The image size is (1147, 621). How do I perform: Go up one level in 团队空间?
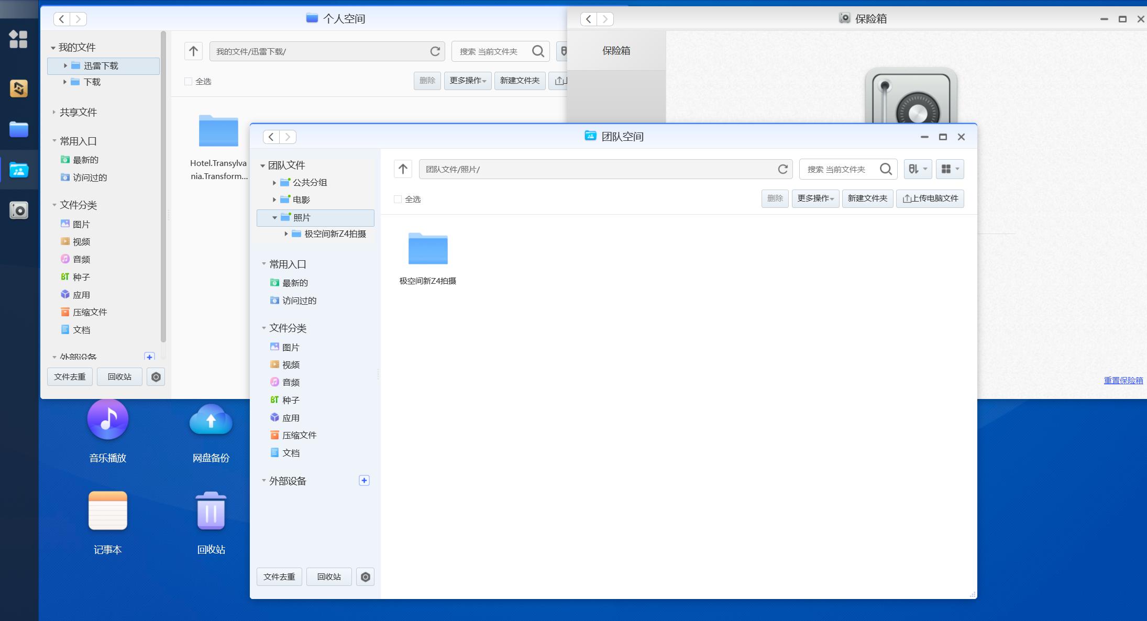(x=403, y=169)
